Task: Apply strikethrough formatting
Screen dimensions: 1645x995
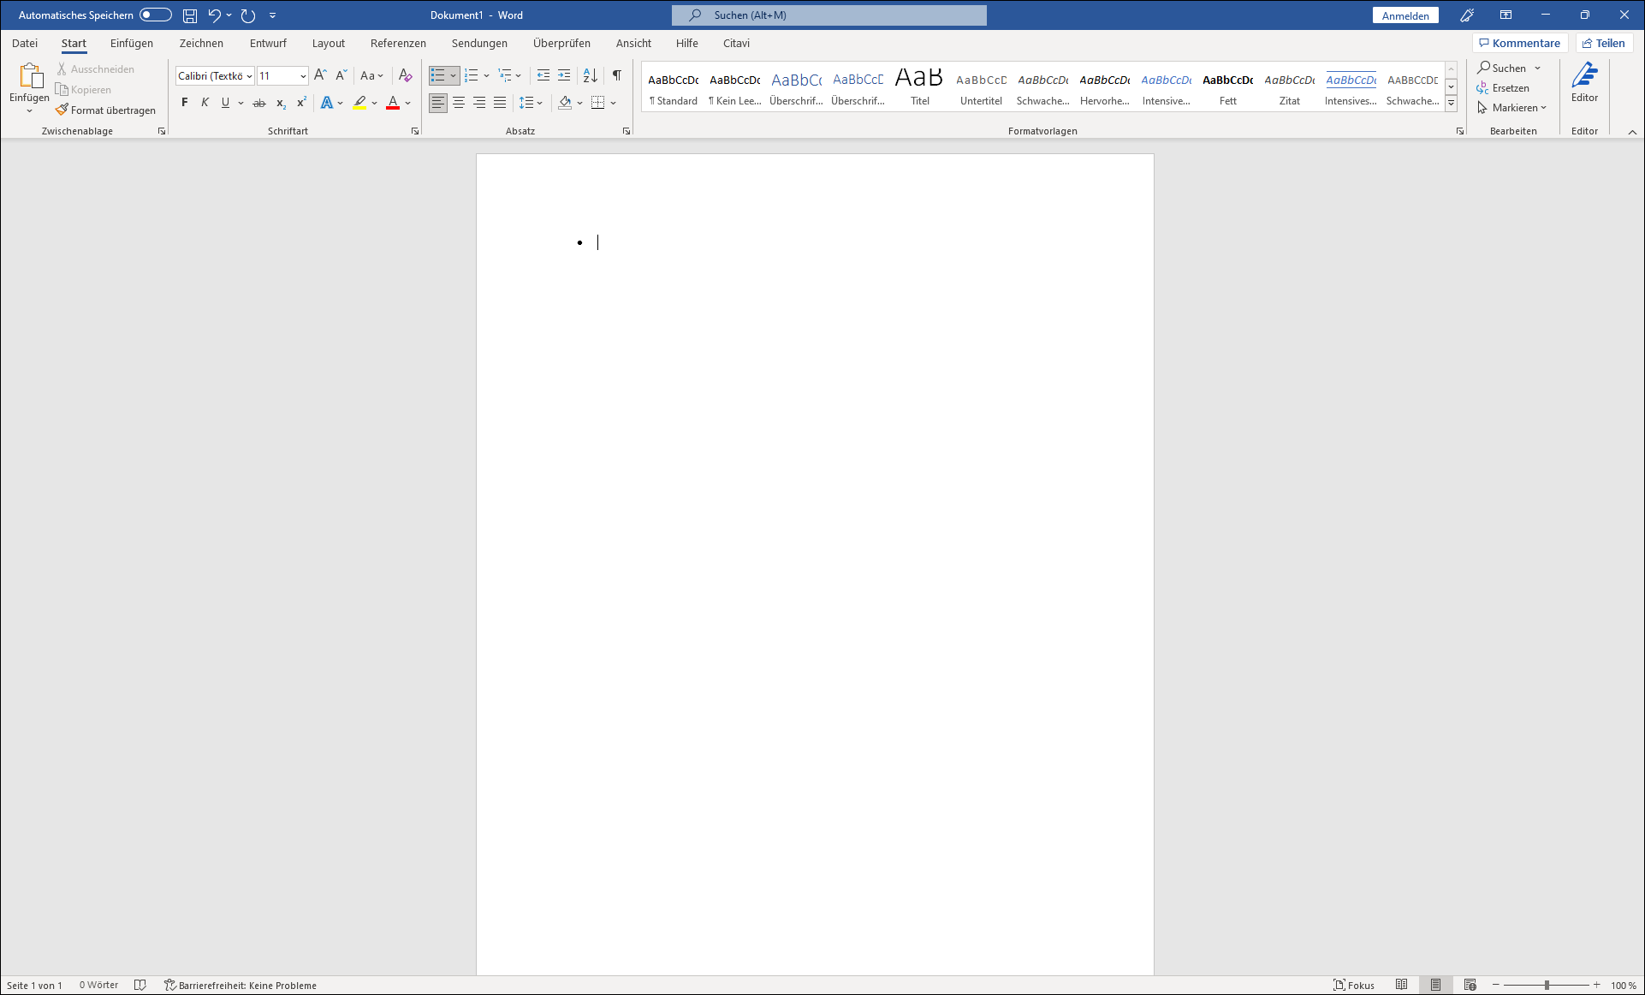Action: 259,103
